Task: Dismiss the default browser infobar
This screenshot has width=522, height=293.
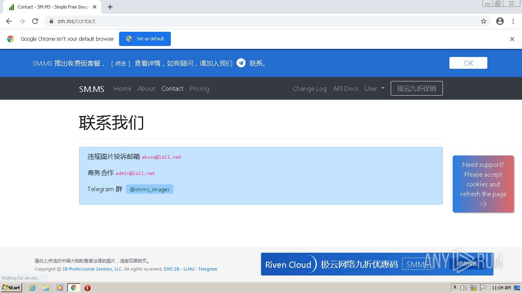Action: tap(512, 39)
